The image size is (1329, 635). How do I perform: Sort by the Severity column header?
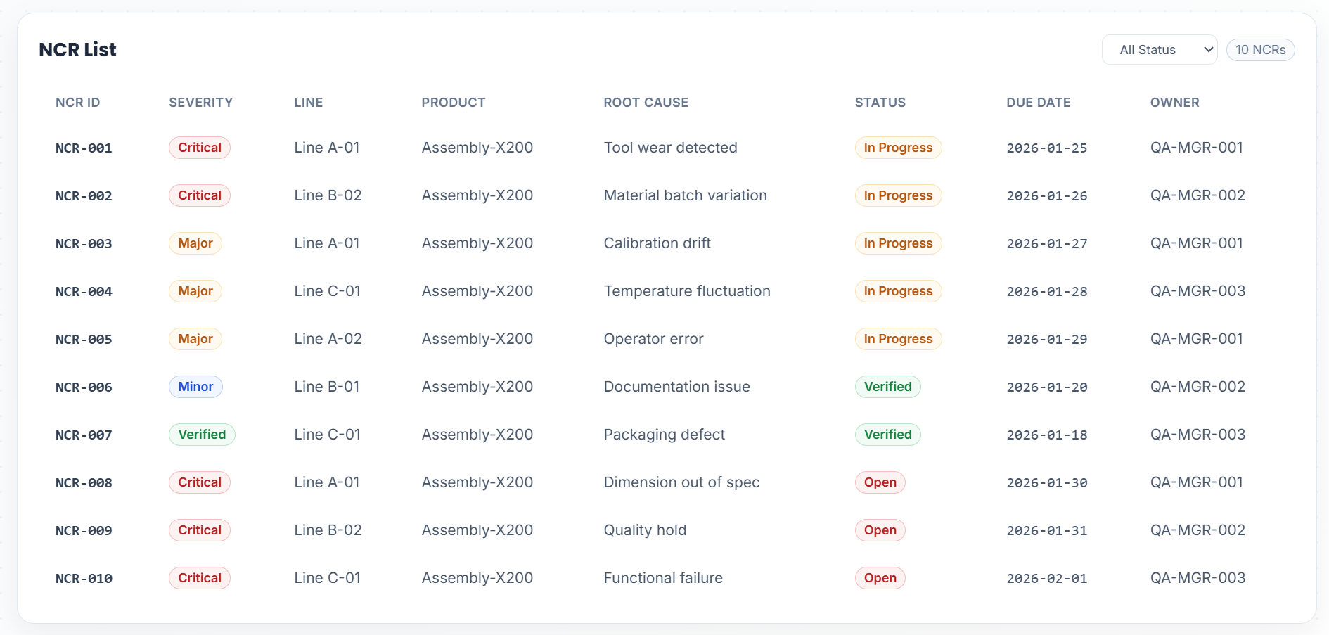point(200,103)
